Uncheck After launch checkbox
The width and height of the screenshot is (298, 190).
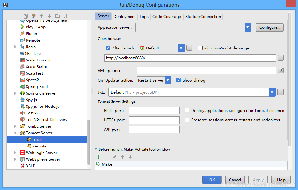[108, 48]
